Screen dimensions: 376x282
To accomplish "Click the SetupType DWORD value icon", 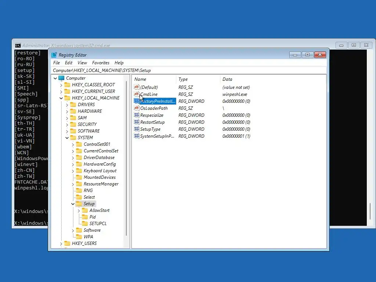I will click(x=137, y=129).
